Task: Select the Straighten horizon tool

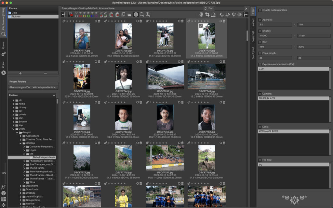Action: click(213, 14)
